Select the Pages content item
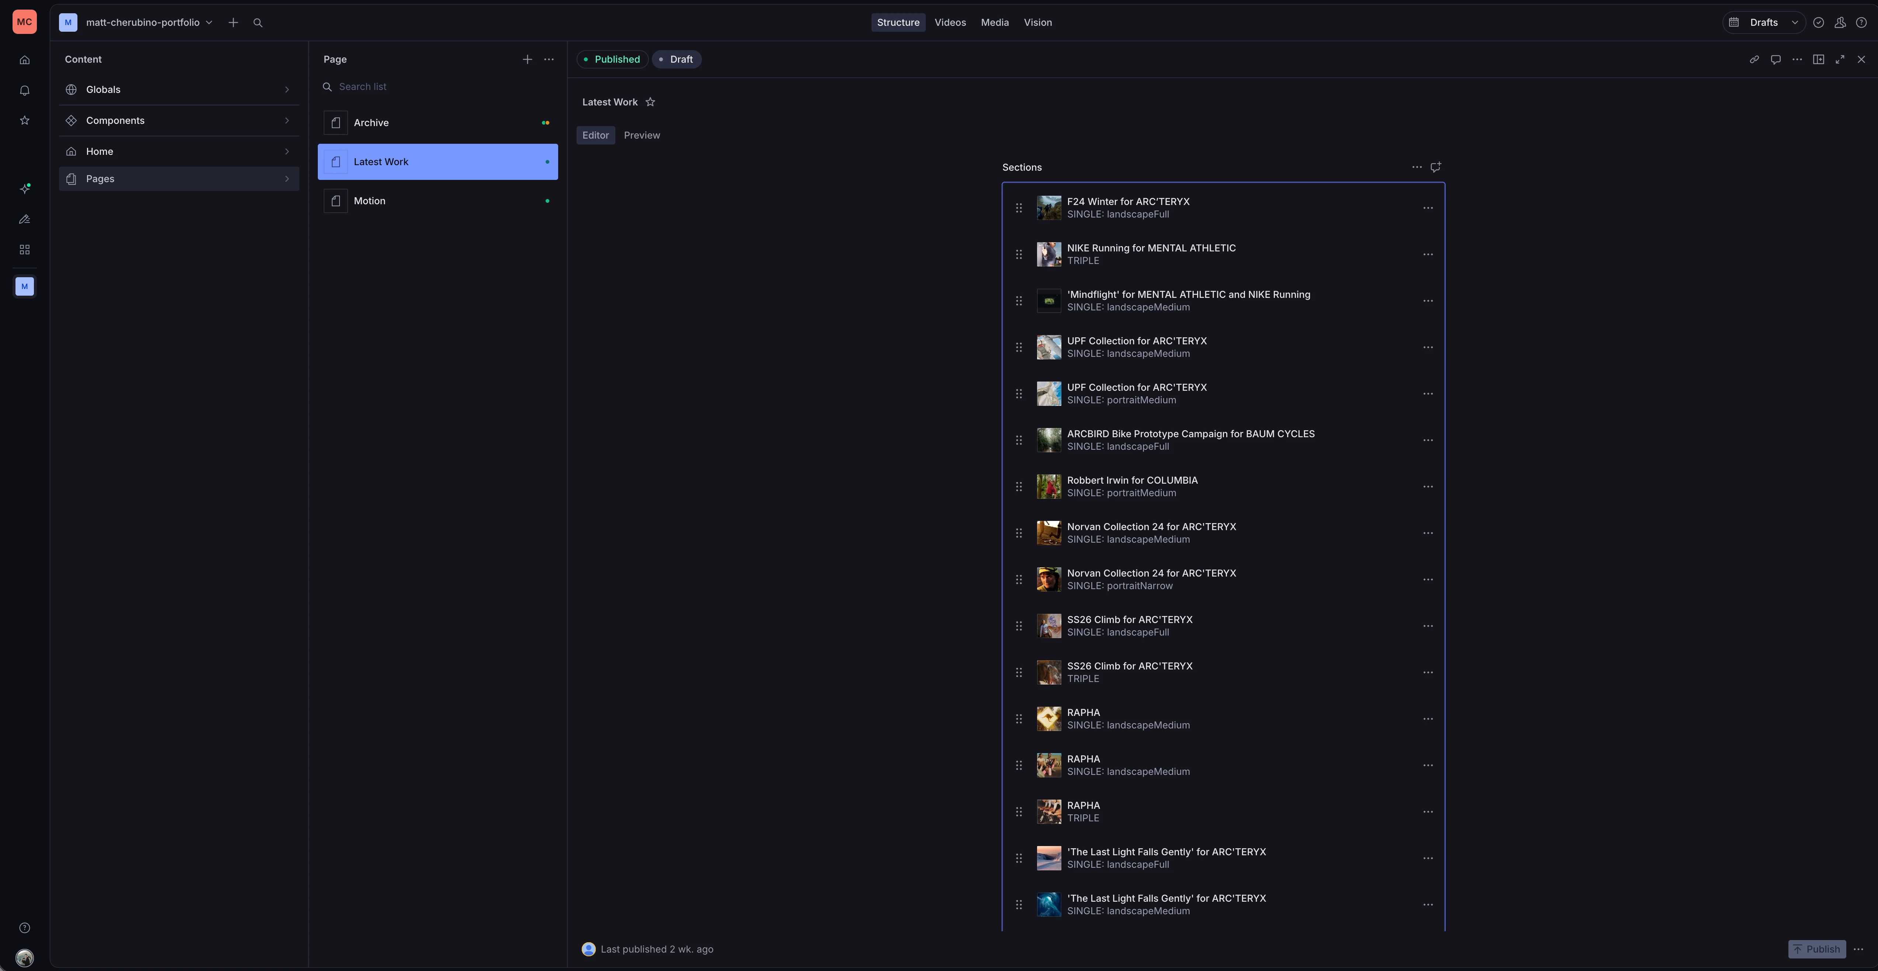Screen dimensions: 1878x971 pos(178,178)
